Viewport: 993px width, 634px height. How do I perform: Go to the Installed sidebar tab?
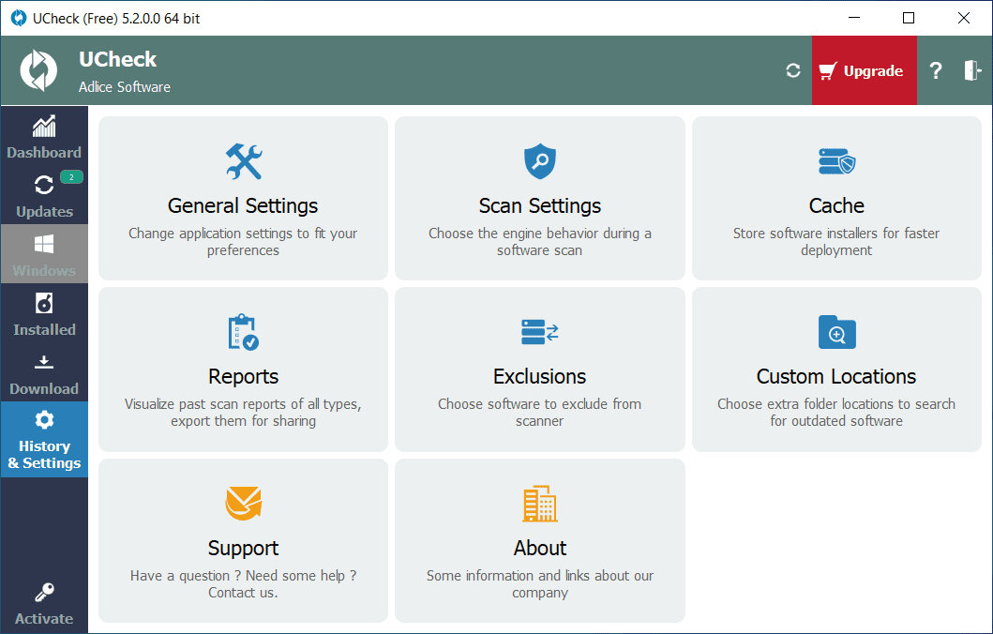pos(44,313)
